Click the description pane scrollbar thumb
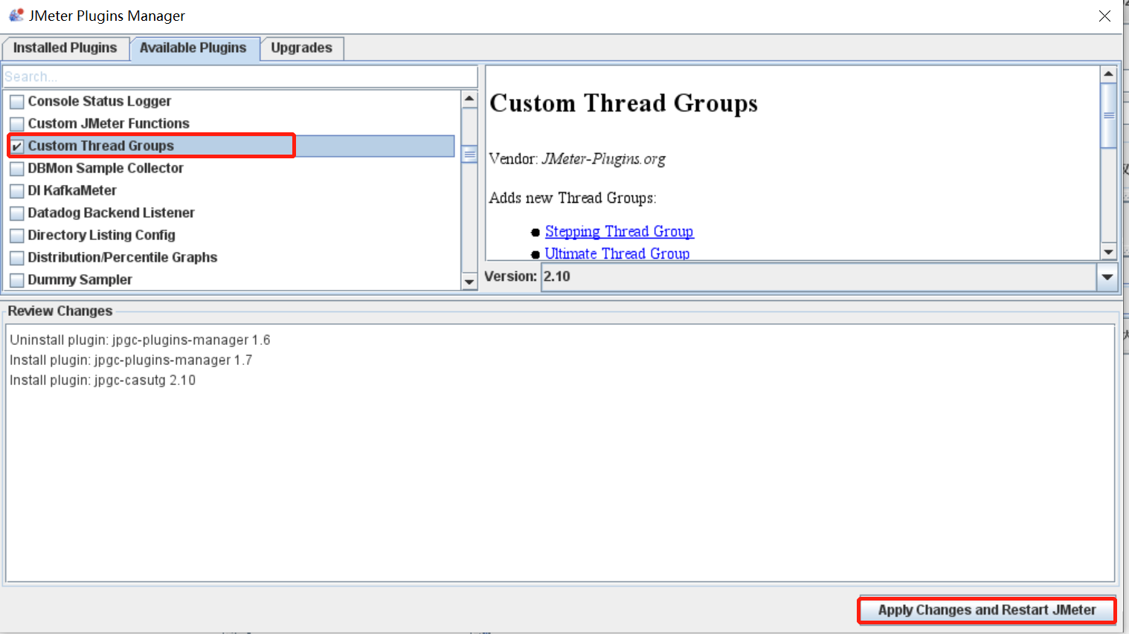1129x634 pixels. (x=1108, y=115)
